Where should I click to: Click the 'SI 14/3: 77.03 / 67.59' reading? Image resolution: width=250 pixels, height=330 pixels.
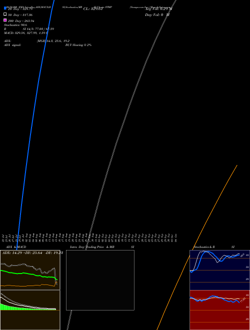pos(38,29)
